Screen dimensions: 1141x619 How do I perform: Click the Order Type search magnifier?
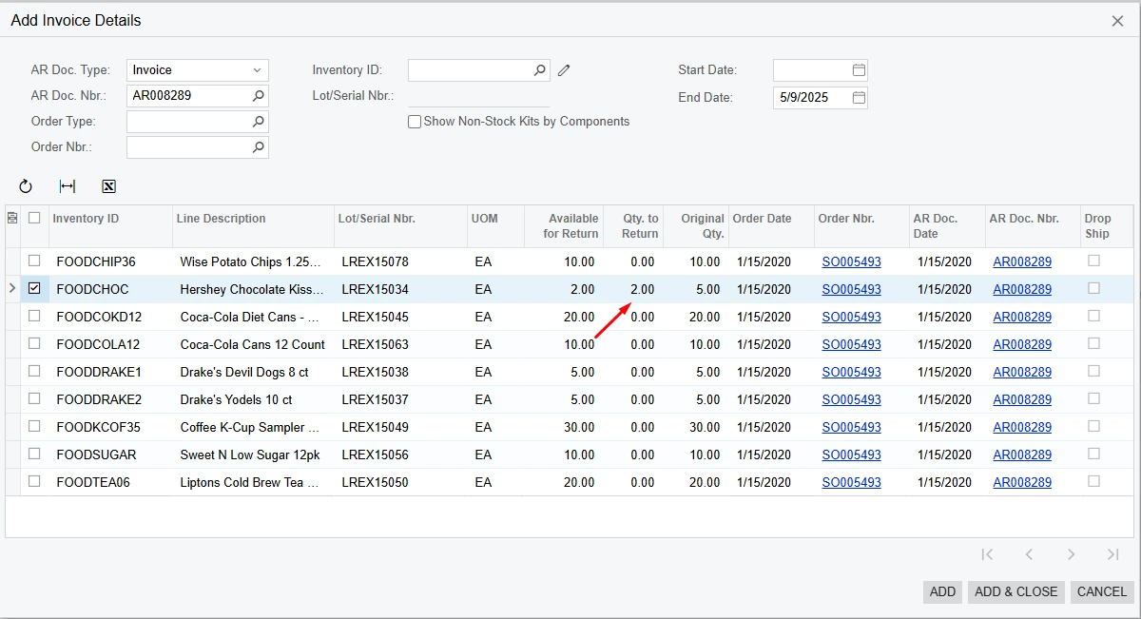tap(257, 121)
